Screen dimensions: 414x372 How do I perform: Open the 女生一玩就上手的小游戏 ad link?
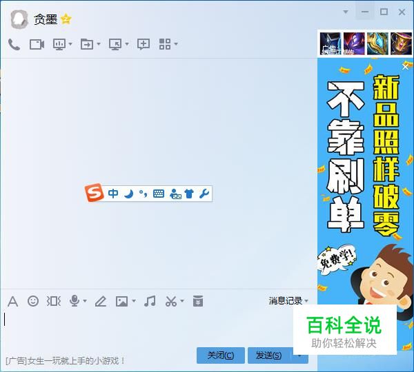point(66,361)
